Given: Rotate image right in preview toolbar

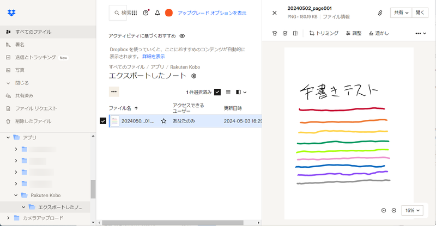Looking at the screenshot, I should 284,33.
